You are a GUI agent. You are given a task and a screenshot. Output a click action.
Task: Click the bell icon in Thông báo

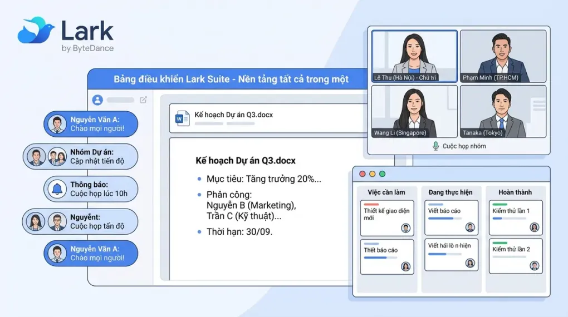tap(57, 189)
